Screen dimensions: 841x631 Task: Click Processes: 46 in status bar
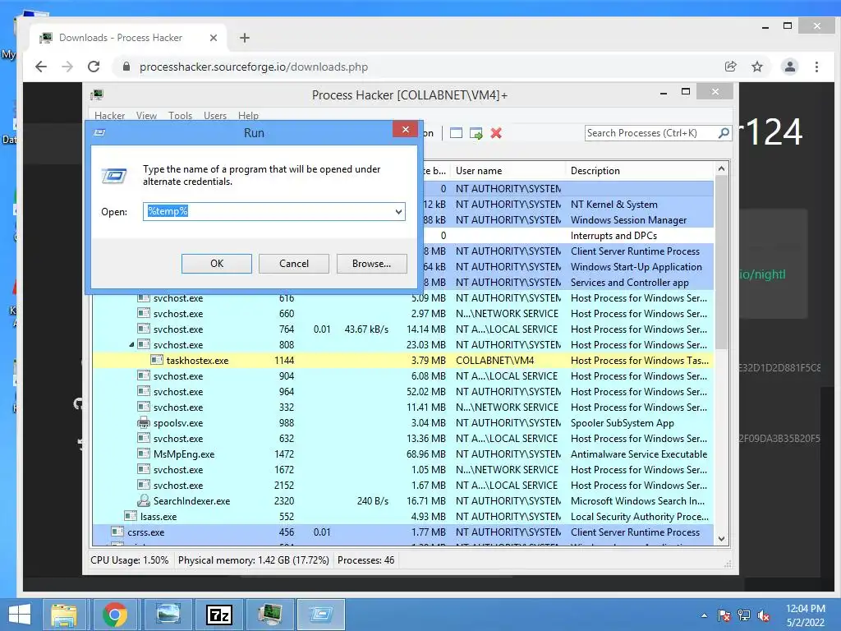point(365,560)
